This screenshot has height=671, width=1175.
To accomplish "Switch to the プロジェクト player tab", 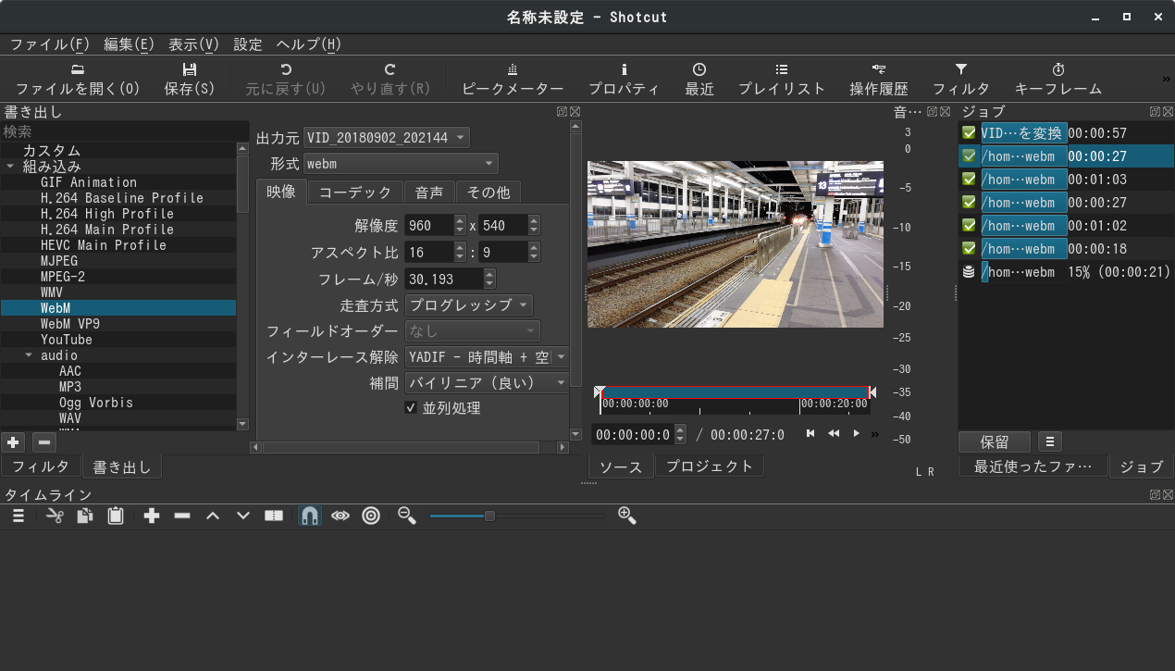I will point(710,466).
